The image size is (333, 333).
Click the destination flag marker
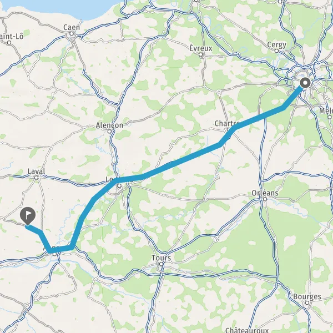click(28, 216)
